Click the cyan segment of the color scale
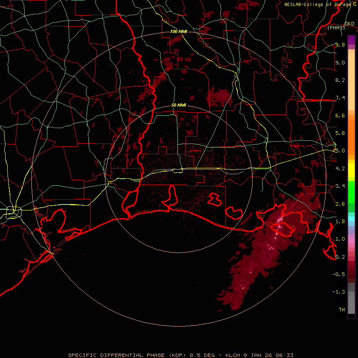Image resolution: width=358 pixels, height=358 pixels. tap(351, 219)
